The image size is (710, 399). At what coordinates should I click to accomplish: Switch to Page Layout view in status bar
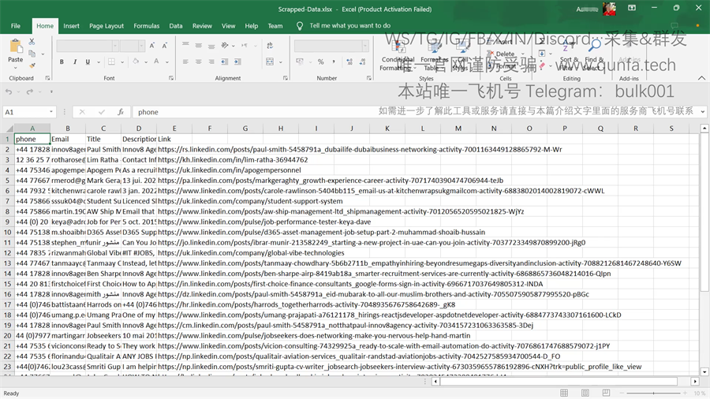point(585,393)
